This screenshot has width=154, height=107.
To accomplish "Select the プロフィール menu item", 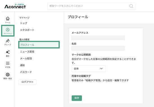I will [x=39, y=45].
